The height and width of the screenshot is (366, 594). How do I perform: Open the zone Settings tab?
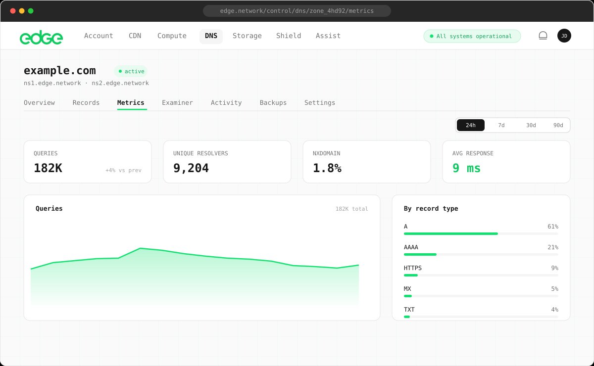tap(320, 103)
